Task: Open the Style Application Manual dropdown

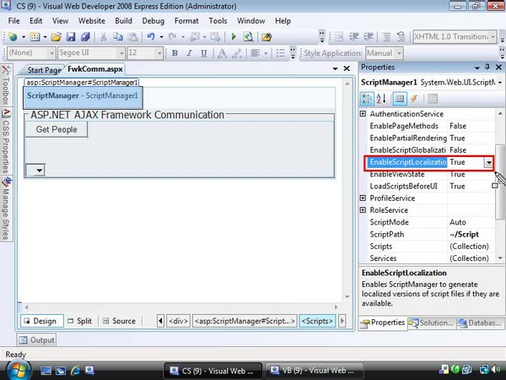Action: click(400, 53)
